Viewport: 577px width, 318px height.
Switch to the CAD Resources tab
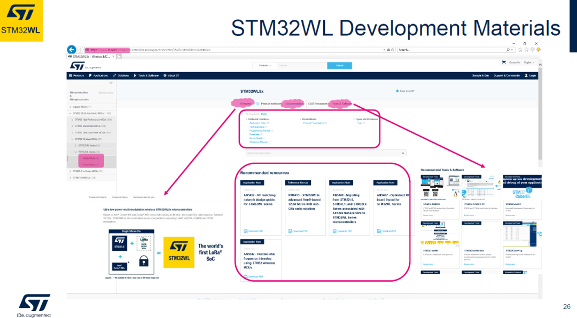(x=317, y=104)
